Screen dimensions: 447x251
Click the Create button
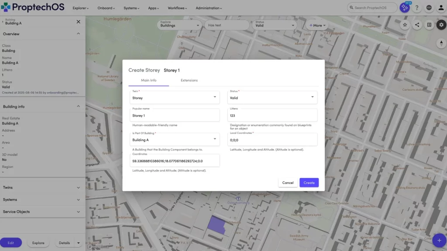[x=309, y=183]
